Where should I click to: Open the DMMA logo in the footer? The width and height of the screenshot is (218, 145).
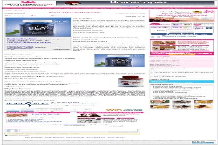(x=203, y=142)
